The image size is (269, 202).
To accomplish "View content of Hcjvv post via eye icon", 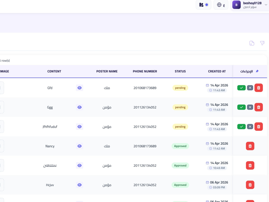I will [79, 185].
